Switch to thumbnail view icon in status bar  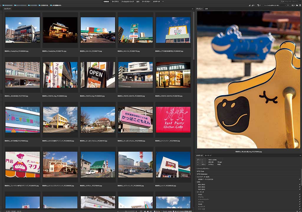pos(145,211)
